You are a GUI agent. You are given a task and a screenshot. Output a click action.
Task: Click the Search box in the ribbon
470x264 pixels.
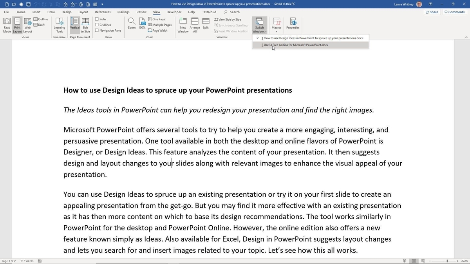tap(232, 12)
